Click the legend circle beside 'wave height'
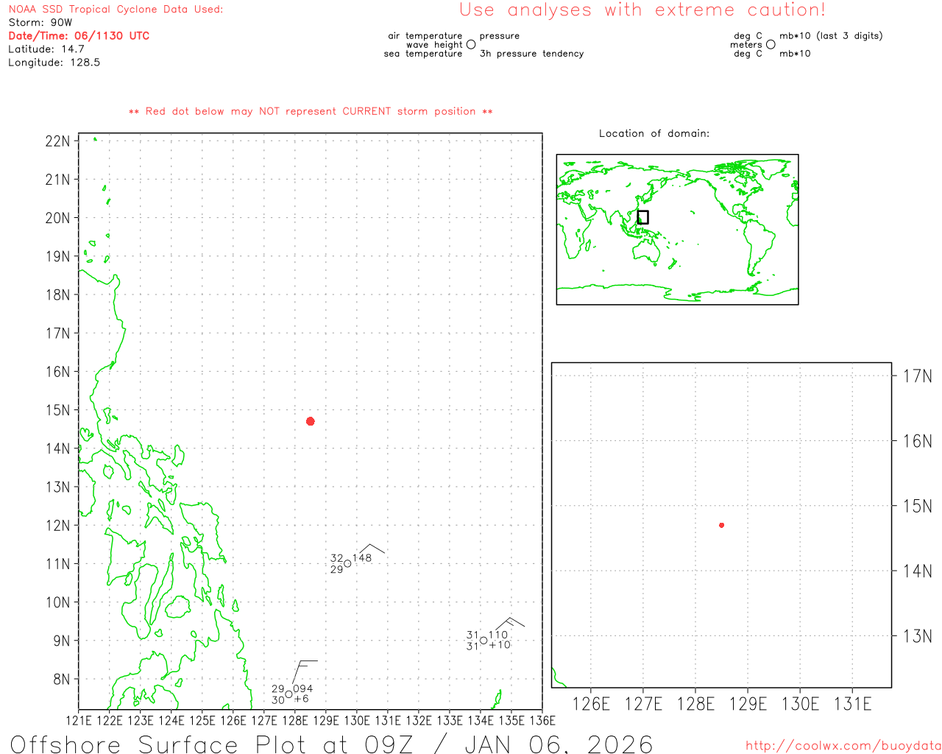The height and width of the screenshot is (754, 942). 471,45
